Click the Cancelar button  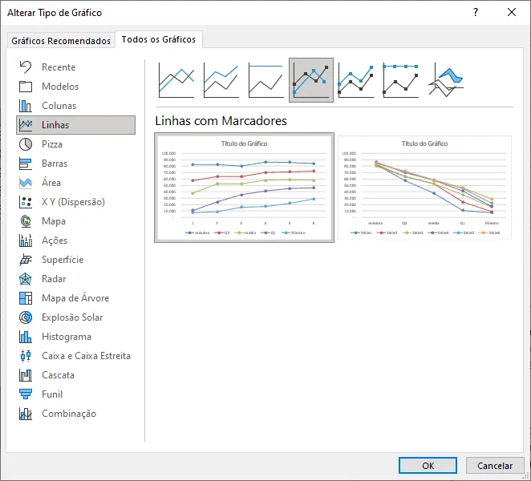tap(495, 466)
